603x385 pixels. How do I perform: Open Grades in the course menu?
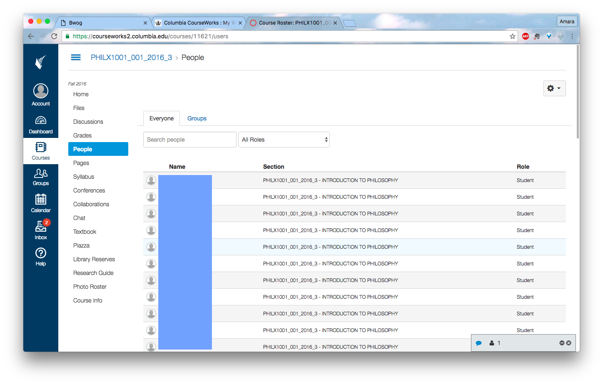(x=82, y=135)
